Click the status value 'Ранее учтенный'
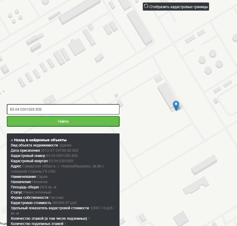This screenshot has width=237, height=226. pos(37,192)
